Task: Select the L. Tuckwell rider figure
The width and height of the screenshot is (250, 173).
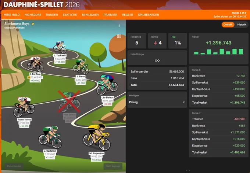Action: tap(60, 47)
